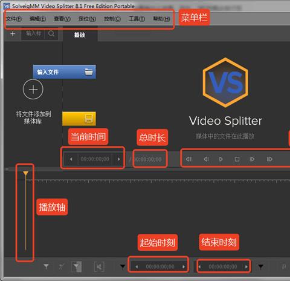Screen dimensions: 290x281
Task: Jump to next key frame in playback controls
Action: tap(269, 159)
